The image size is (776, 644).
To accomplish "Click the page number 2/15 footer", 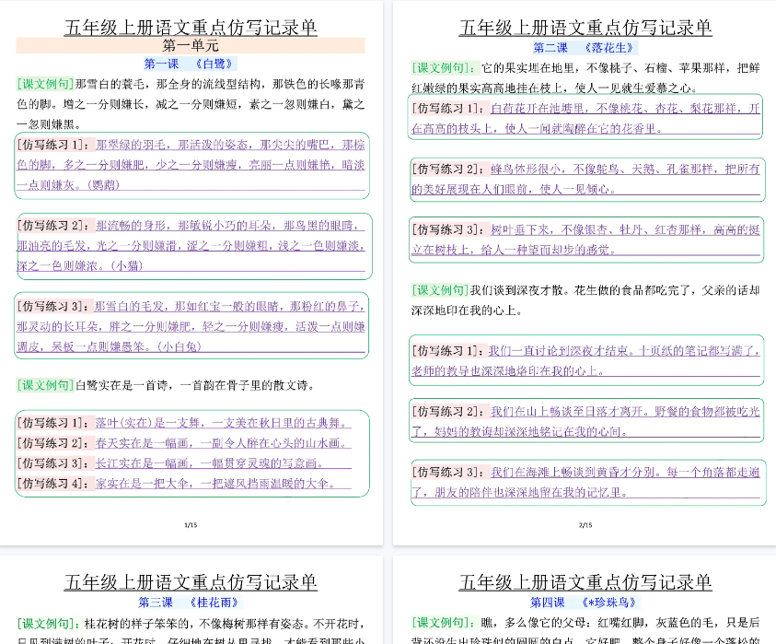I will click(585, 525).
